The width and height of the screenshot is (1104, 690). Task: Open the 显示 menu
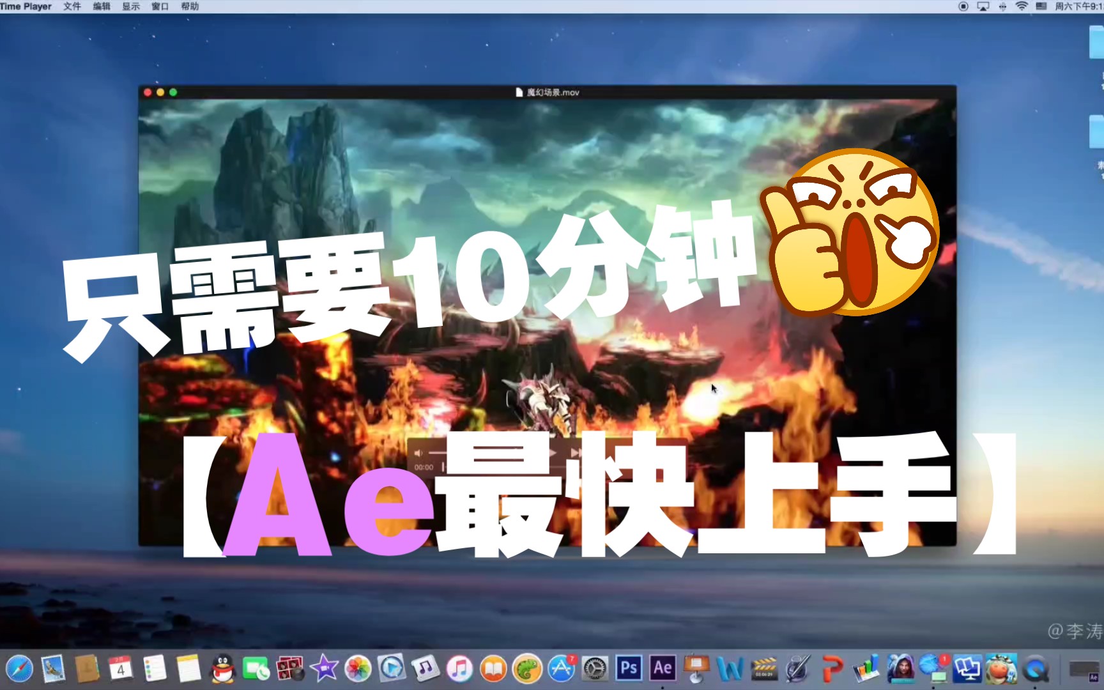coord(131,6)
